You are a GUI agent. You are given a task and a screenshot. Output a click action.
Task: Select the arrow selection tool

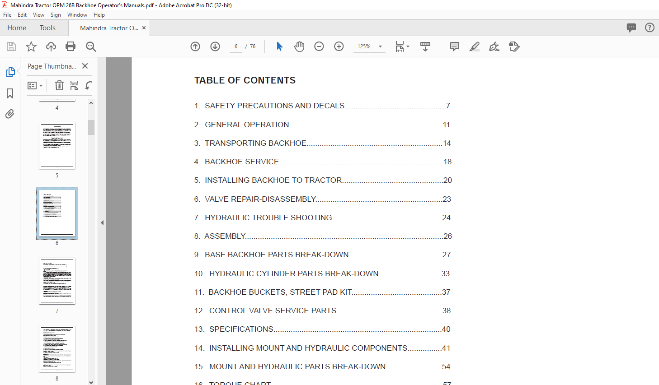click(279, 46)
